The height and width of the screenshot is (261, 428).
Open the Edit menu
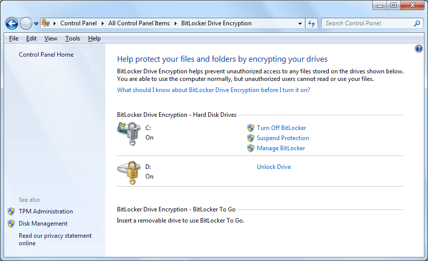click(x=31, y=38)
